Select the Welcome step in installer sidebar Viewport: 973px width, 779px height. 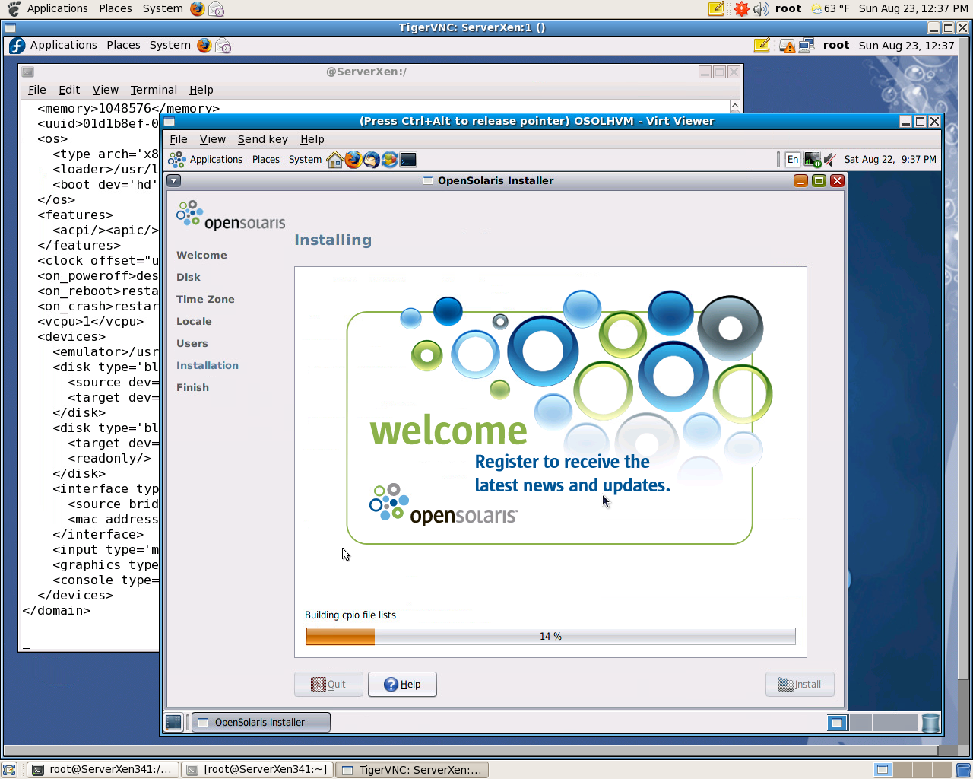[201, 256]
